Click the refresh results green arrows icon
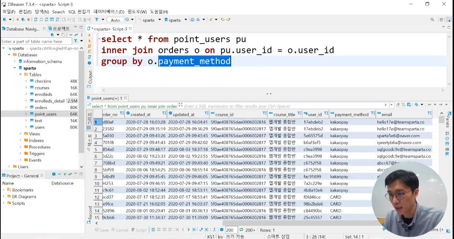 (x=241, y=230)
